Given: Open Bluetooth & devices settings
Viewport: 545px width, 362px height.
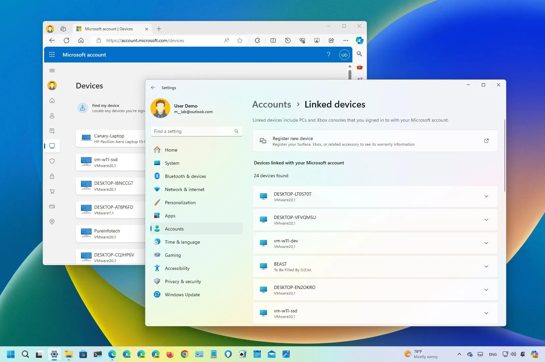Looking at the screenshot, I should [197, 176].
